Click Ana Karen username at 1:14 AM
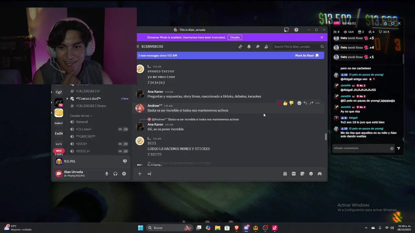Screen dimensions: 415x233 click(x=155, y=92)
